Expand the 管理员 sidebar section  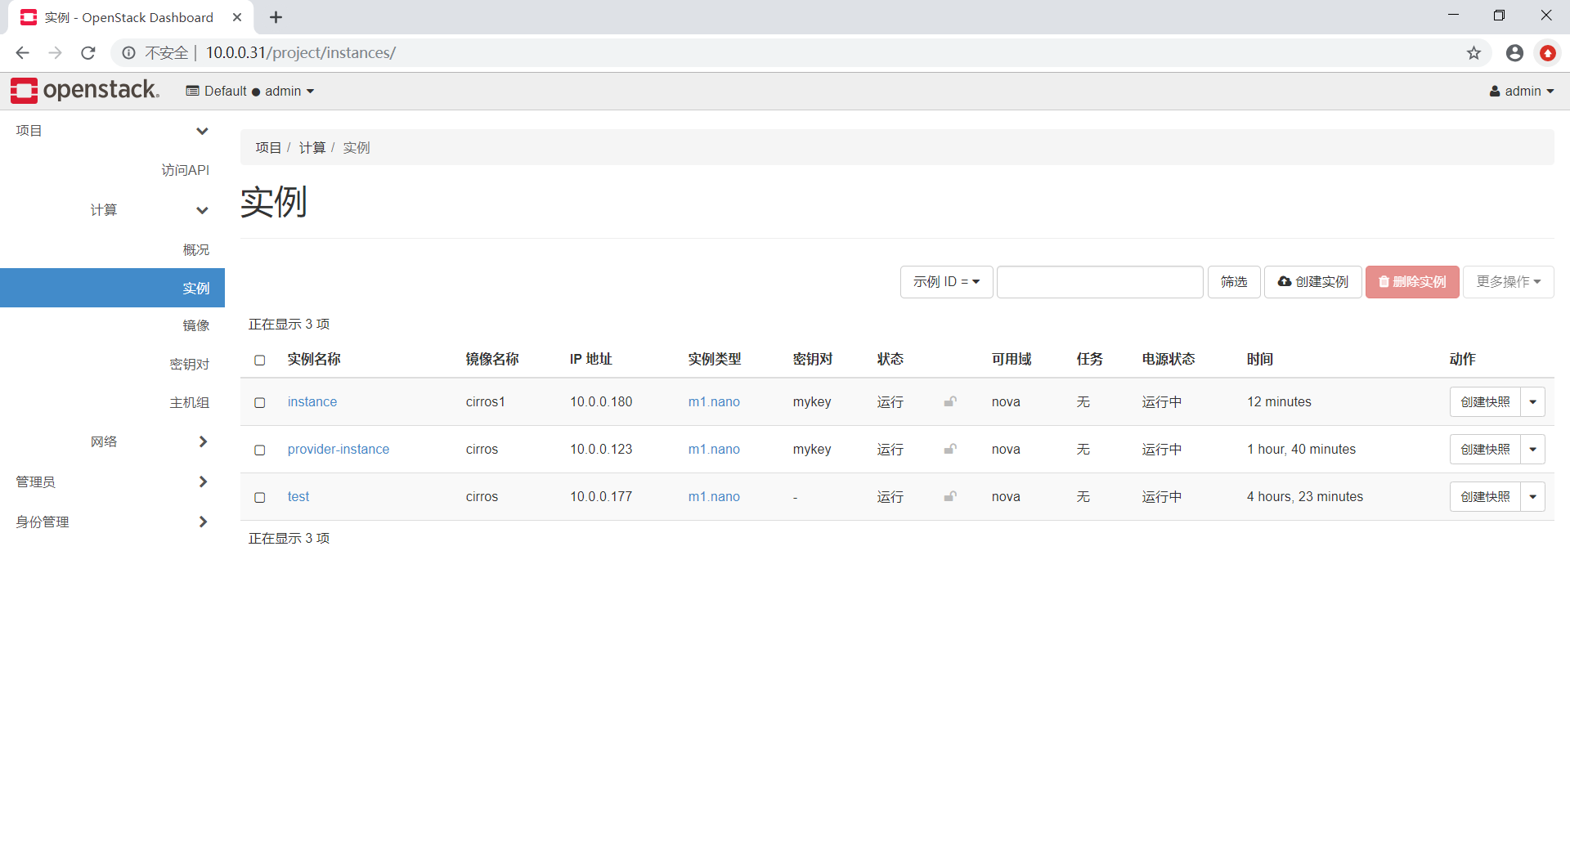coord(112,481)
